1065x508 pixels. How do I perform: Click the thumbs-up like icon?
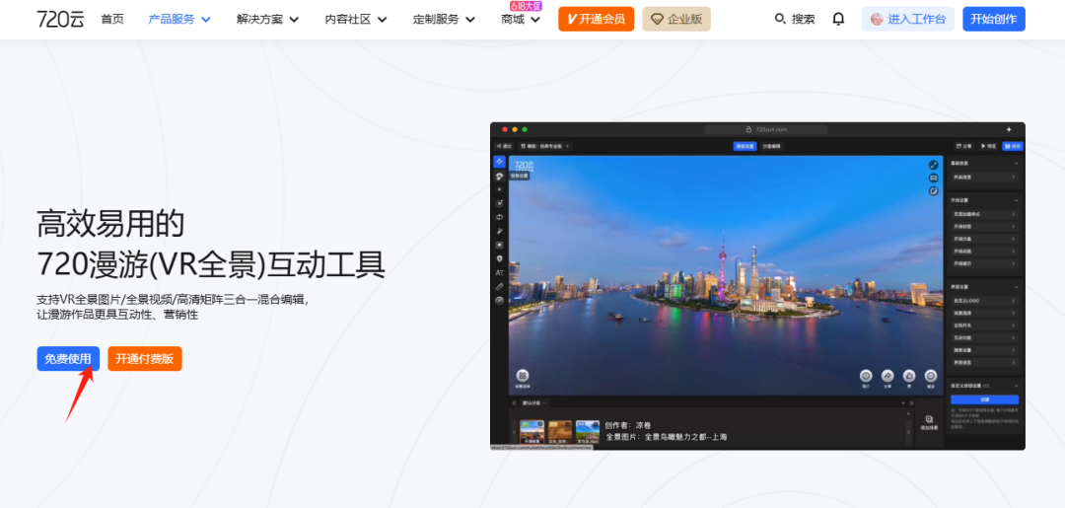(909, 376)
